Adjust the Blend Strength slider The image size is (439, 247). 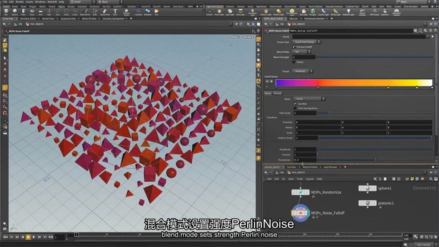click(x=375, y=57)
